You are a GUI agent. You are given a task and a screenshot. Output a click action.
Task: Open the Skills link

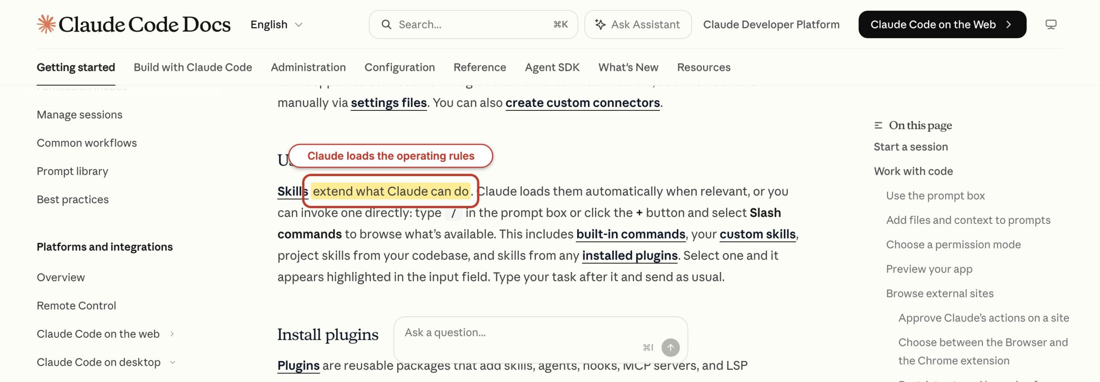pyautogui.click(x=293, y=191)
